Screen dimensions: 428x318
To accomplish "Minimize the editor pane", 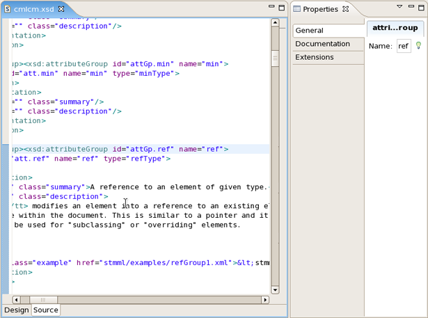I will [x=271, y=6].
